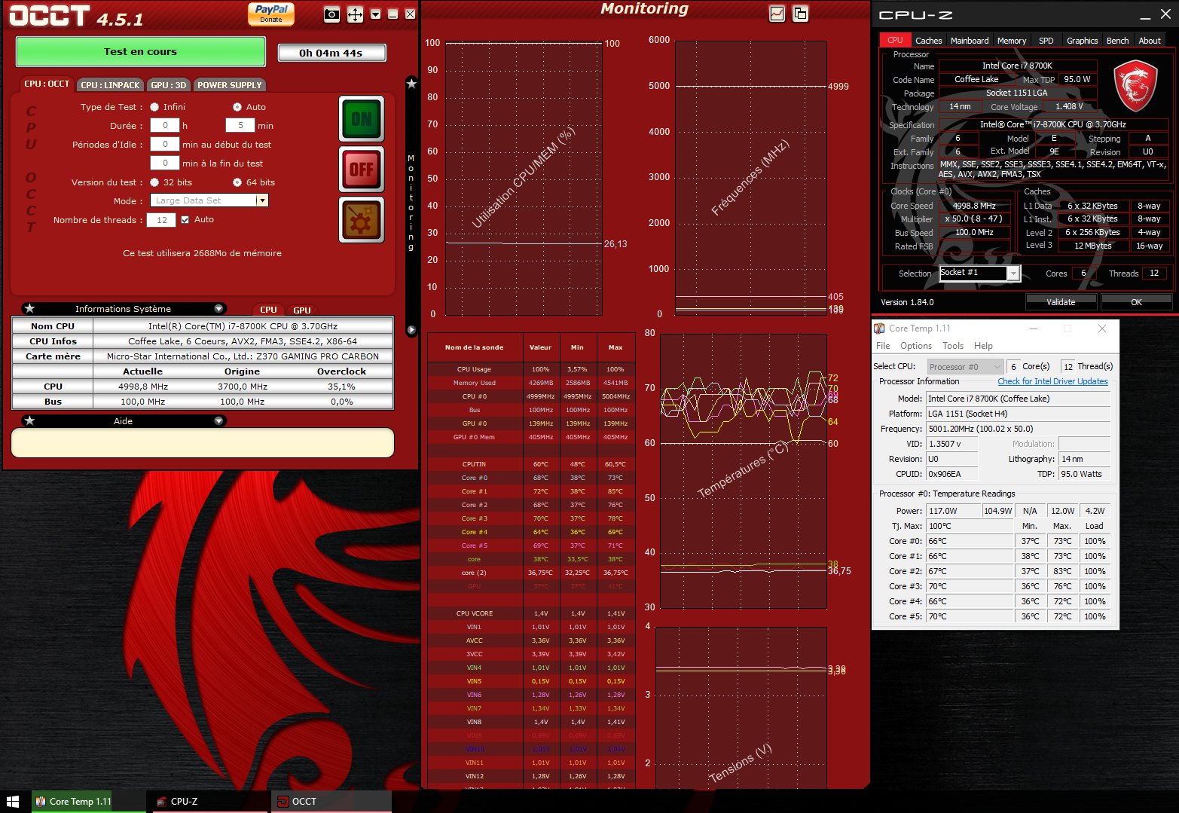Select the Infini test type radio
This screenshot has width=1179, height=813.
[154, 107]
